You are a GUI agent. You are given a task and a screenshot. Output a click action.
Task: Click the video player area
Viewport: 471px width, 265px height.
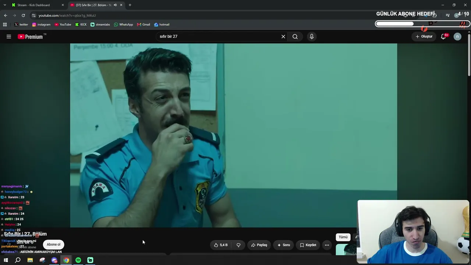pyautogui.click(x=233, y=135)
